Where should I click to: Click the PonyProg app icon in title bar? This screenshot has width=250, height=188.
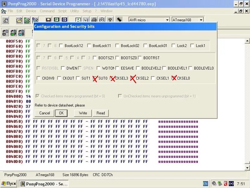click(4, 4)
